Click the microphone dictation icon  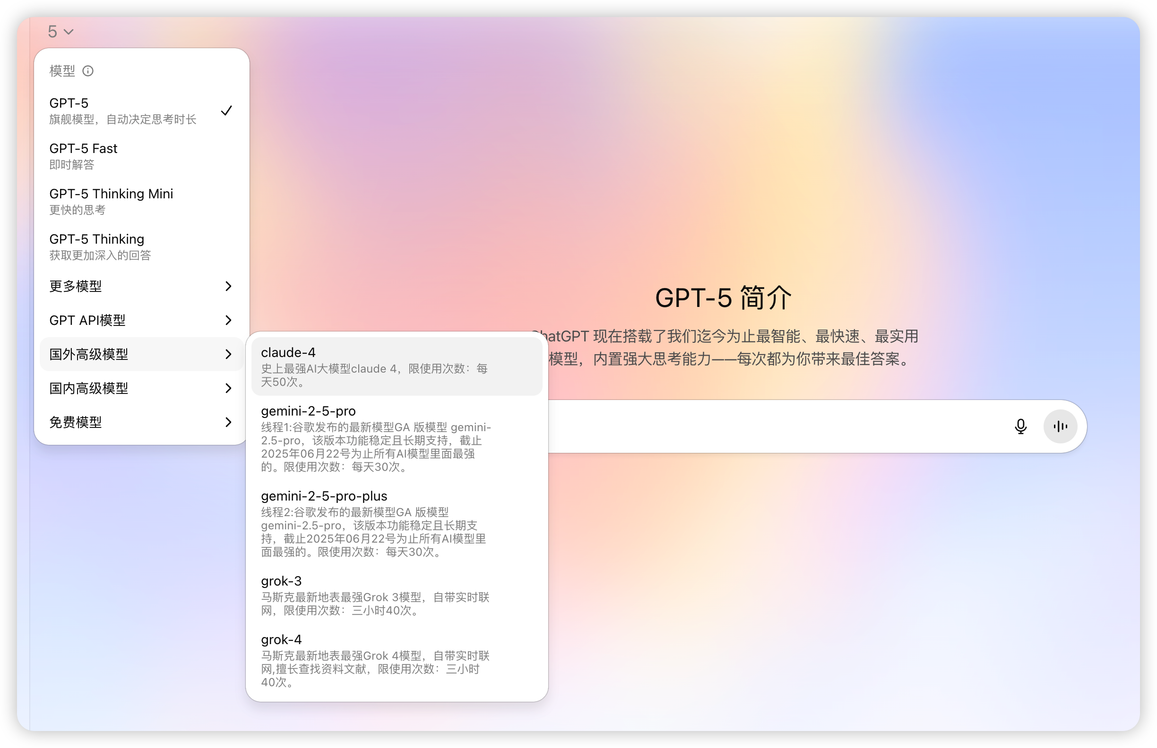point(1020,426)
